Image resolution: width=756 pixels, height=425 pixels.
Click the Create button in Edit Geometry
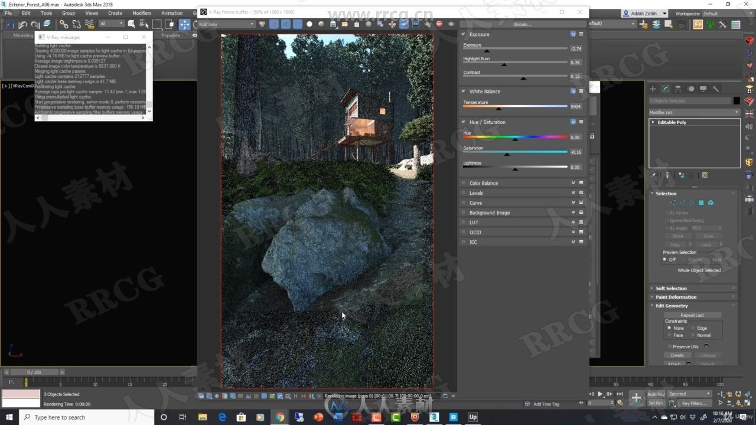tap(677, 355)
